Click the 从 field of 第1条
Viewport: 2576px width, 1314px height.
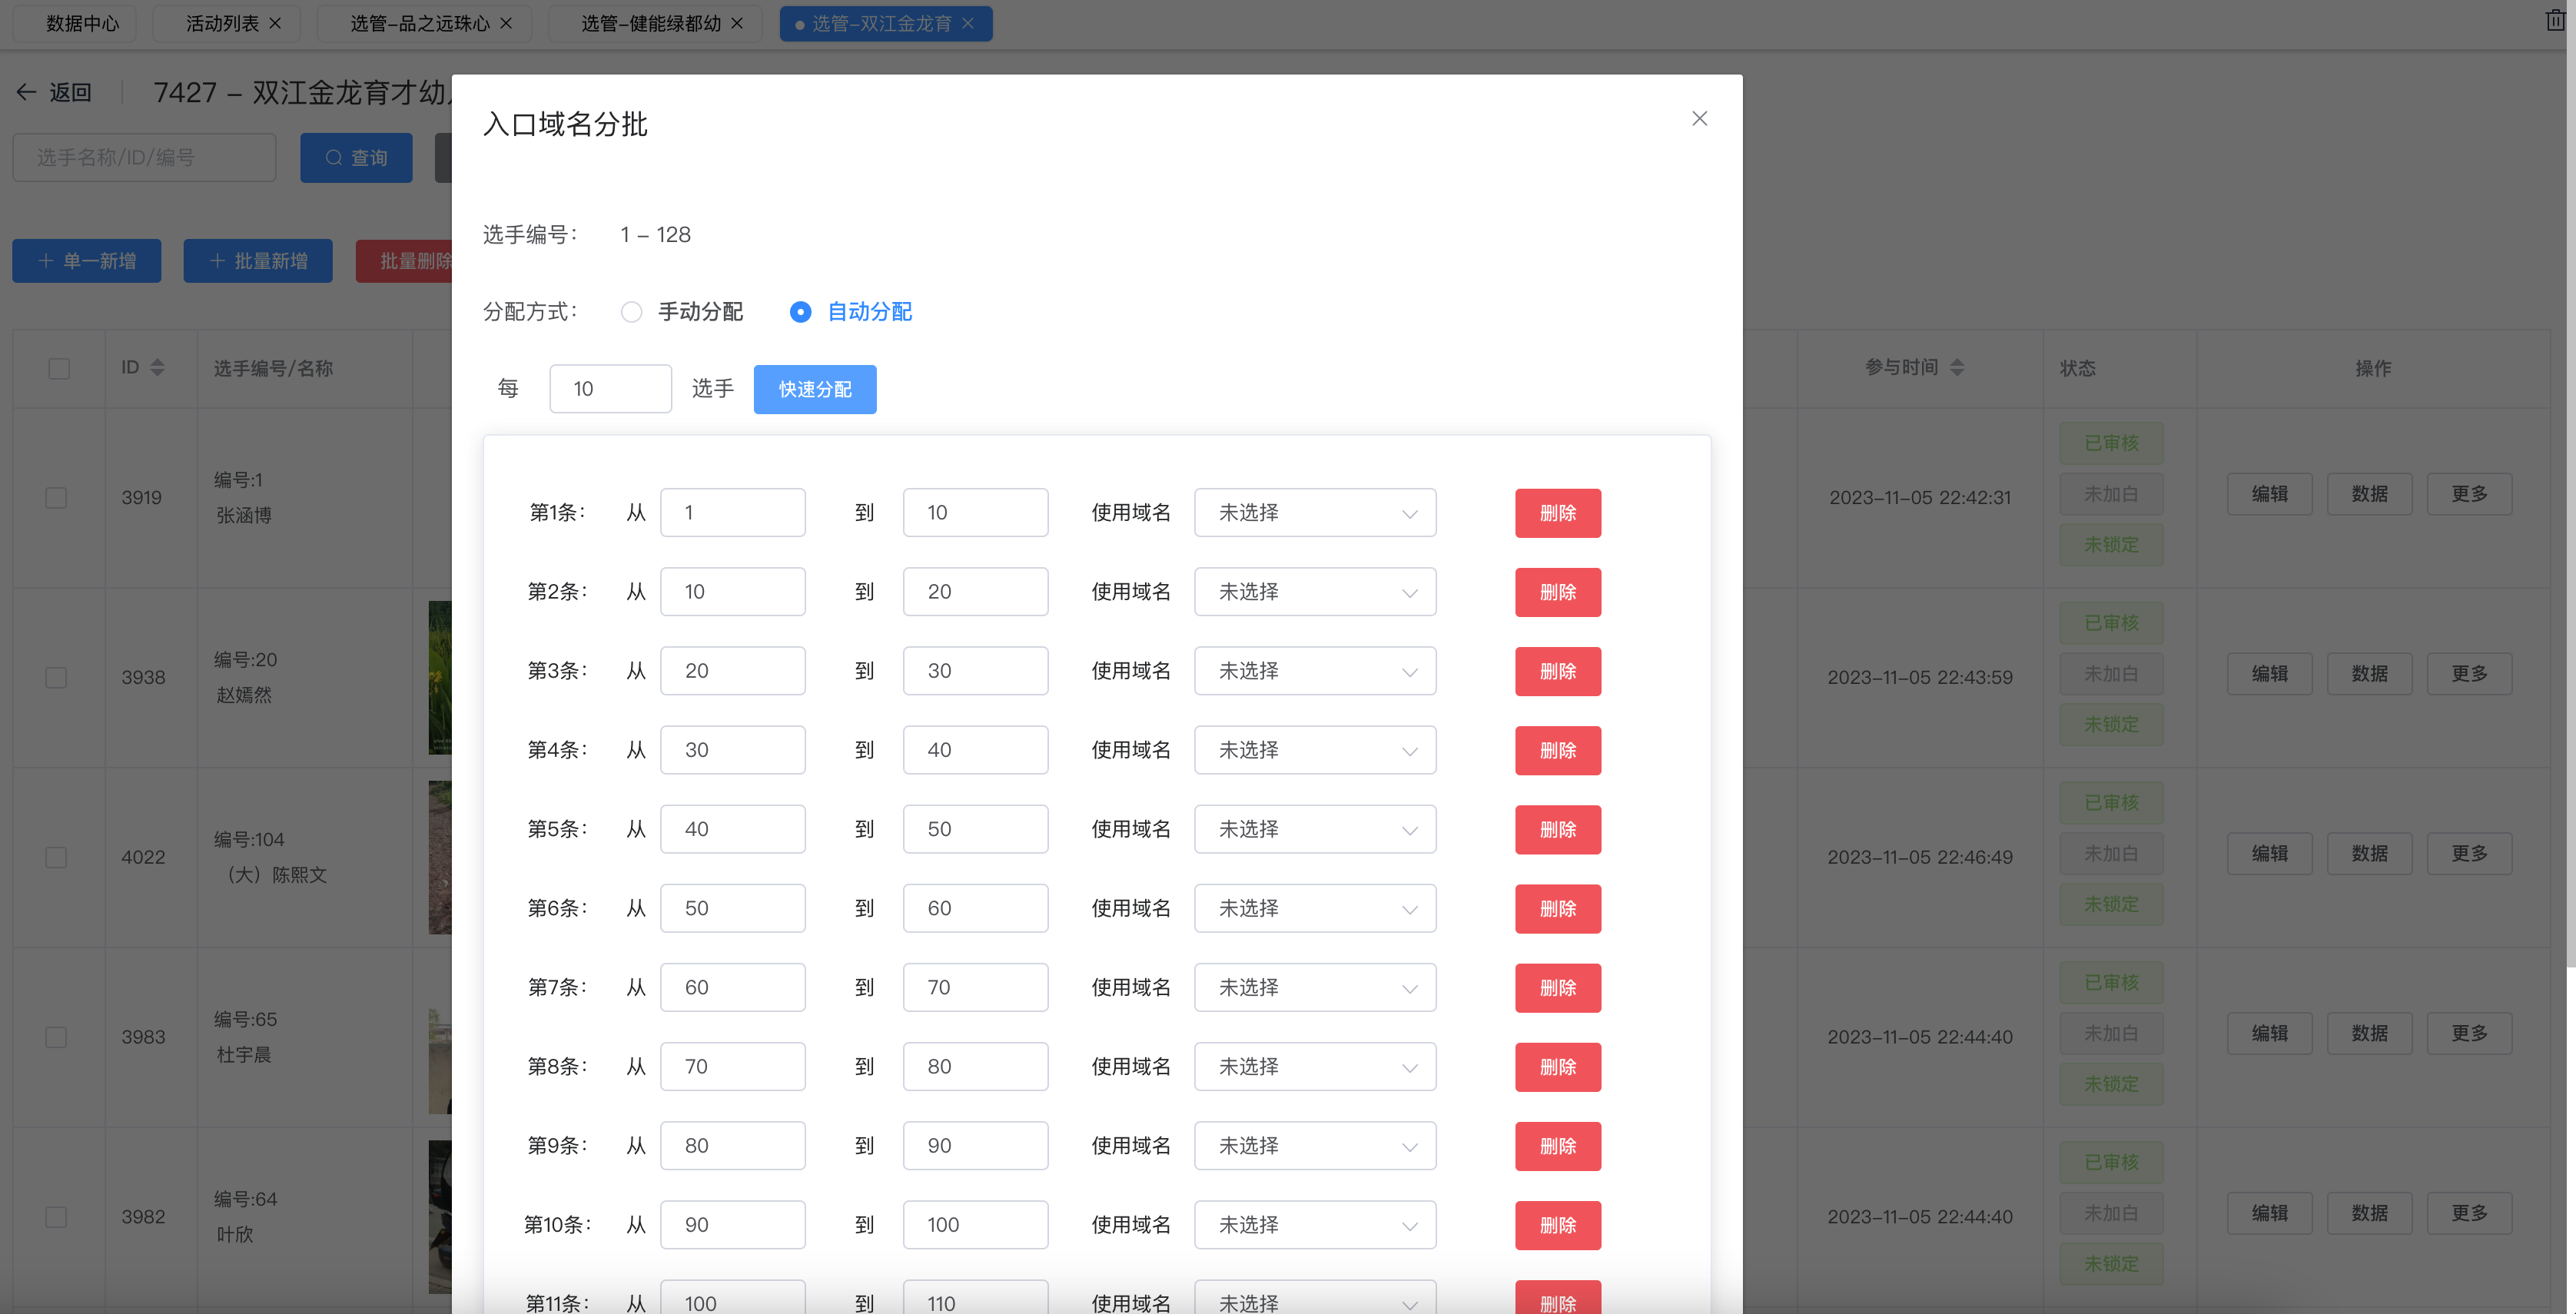pyautogui.click(x=732, y=513)
